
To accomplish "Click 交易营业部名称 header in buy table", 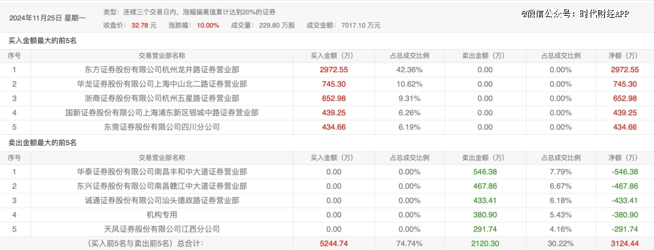I will pyautogui.click(x=162, y=55).
